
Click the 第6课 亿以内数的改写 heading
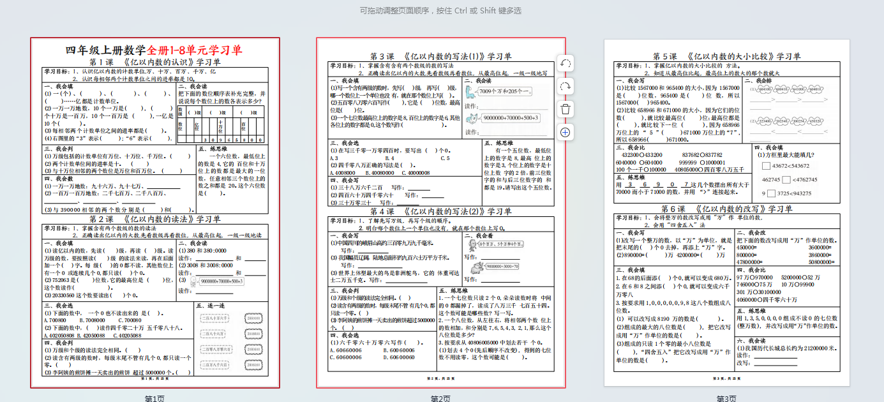click(x=726, y=209)
